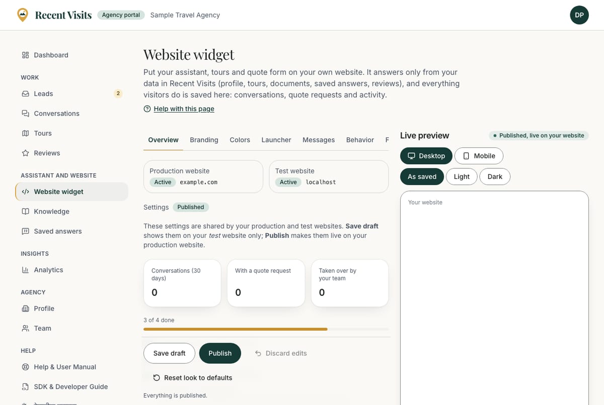
Task: Click the Reset look circular arrow icon
Action: [157, 378]
